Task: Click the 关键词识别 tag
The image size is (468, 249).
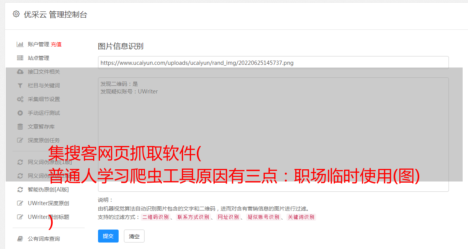Action: (x=301, y=217)
